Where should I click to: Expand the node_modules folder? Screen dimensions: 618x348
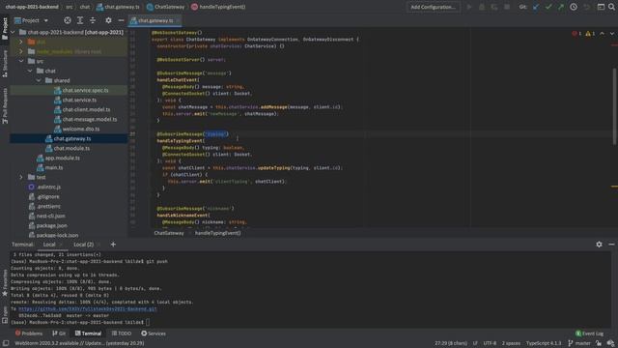point(21,51)
